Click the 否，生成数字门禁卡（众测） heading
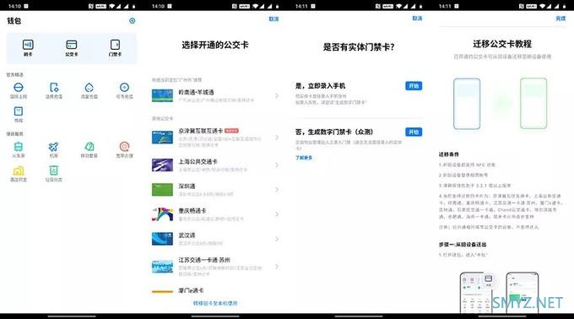Image resolution: width=574 pixels, height=319 pixels. [334, 132]
